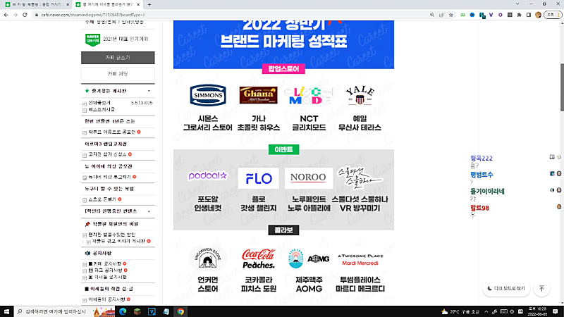
Task: Click the podoal logo image
Action: (207, 175)
